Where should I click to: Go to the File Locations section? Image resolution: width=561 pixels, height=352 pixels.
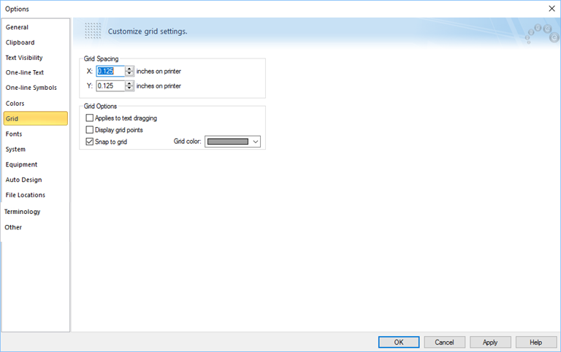(x=26, y=195)
